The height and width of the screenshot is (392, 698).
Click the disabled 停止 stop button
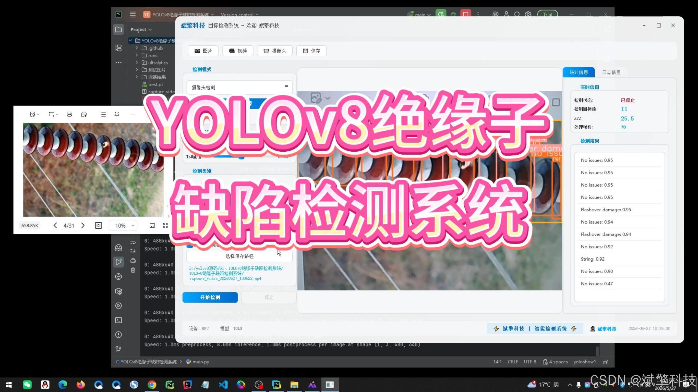pyautogui.click(x=269, y=297)
